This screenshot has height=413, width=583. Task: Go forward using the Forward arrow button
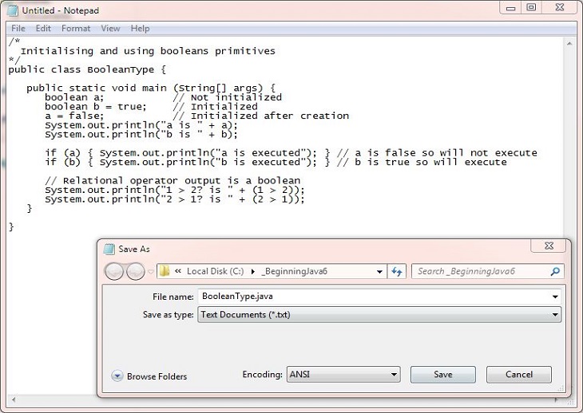click(135, 272)
